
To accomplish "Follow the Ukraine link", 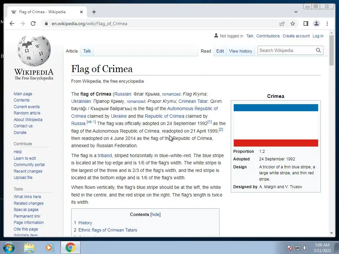I will (119, 116).
